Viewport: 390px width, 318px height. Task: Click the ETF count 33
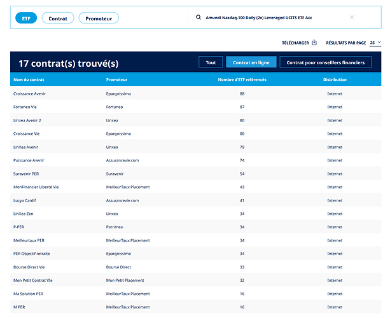242,267
